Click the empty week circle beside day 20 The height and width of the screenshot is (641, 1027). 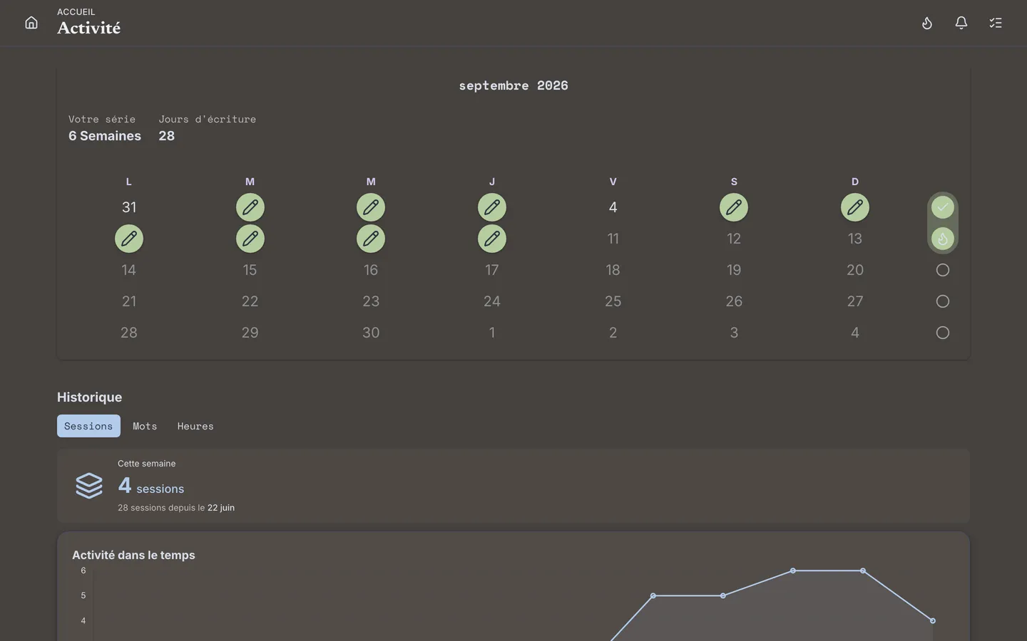943,270
